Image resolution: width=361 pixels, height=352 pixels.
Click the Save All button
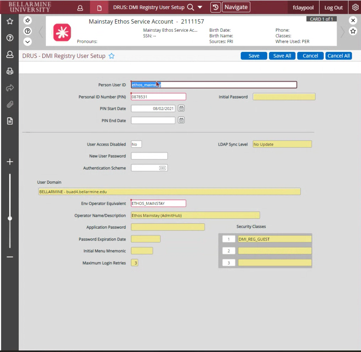282,56
